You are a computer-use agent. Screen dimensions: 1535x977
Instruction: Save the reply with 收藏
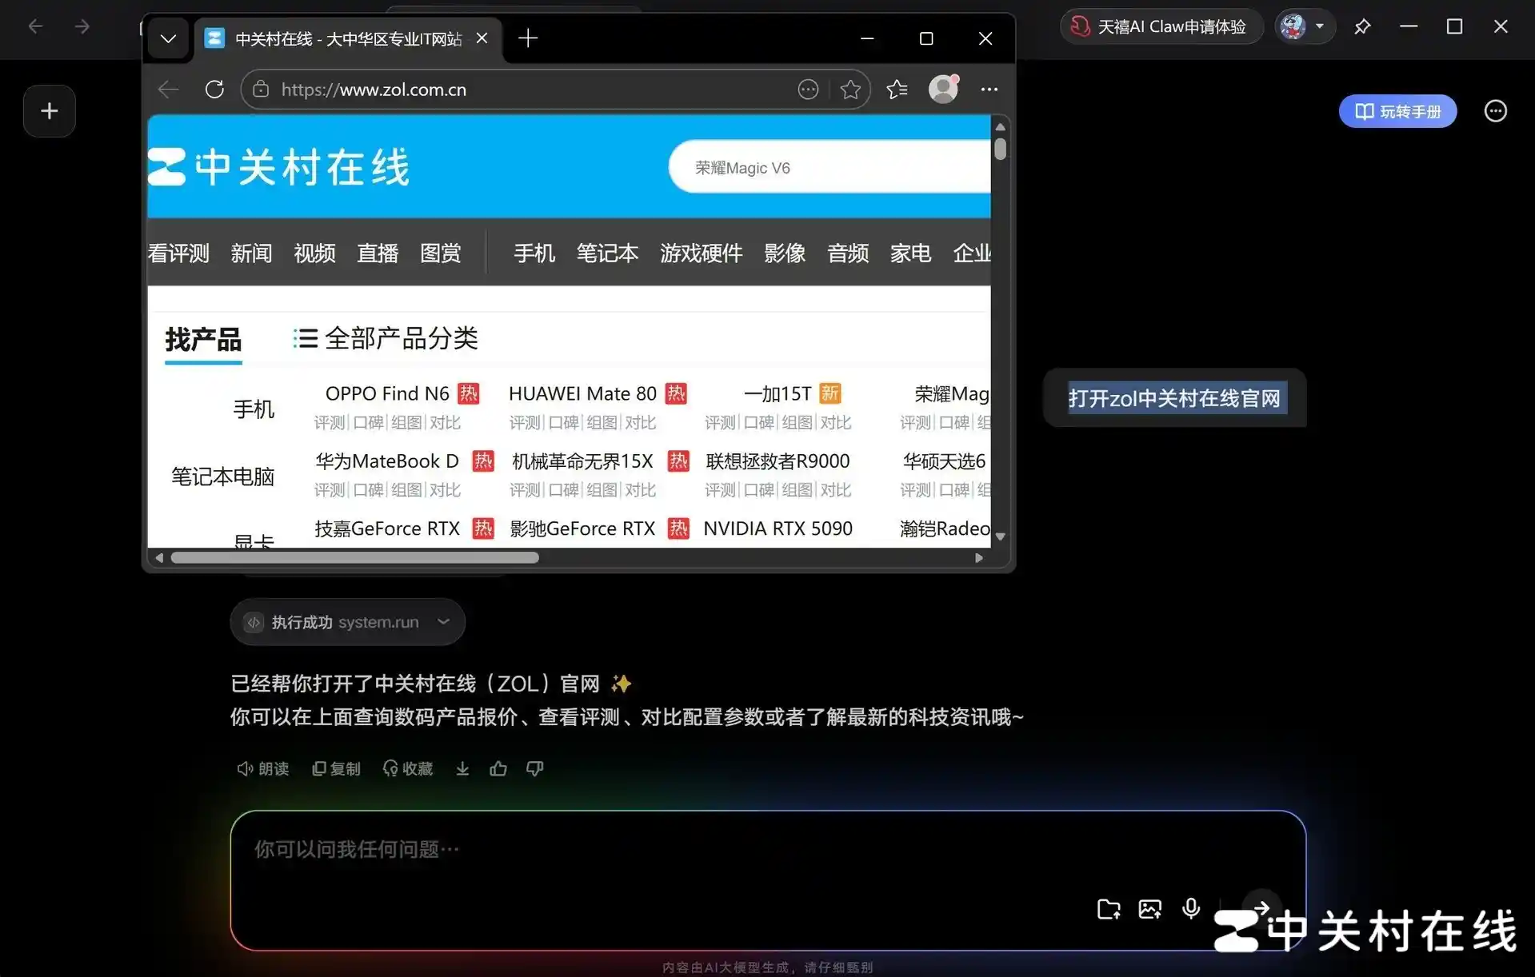pos(407,768)
